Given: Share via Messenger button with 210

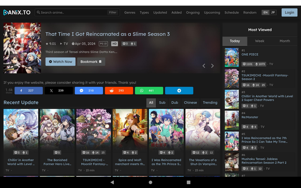Looking at the screenshot, I should 89,91.
